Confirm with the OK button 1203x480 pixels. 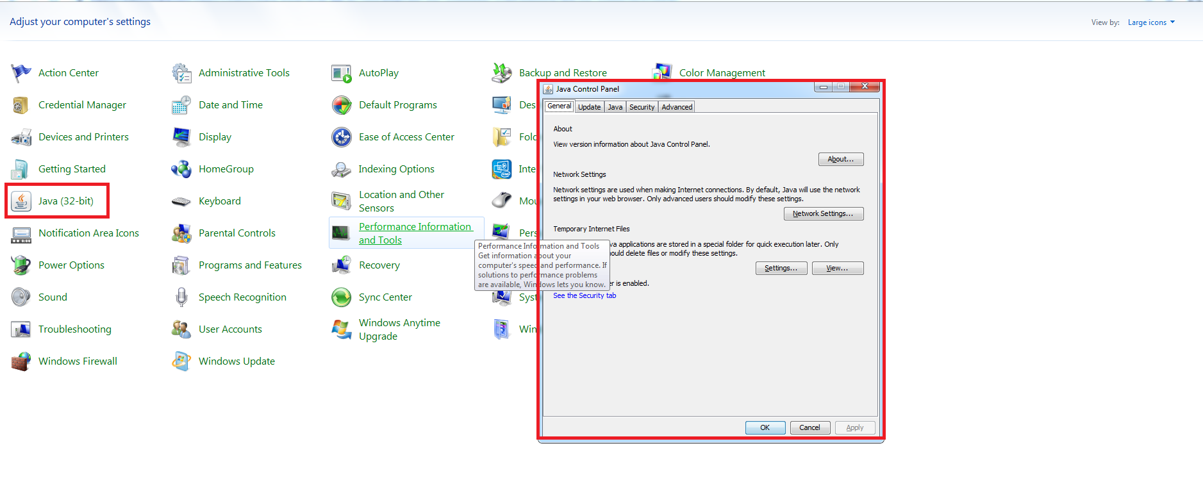tap(765, 427)
